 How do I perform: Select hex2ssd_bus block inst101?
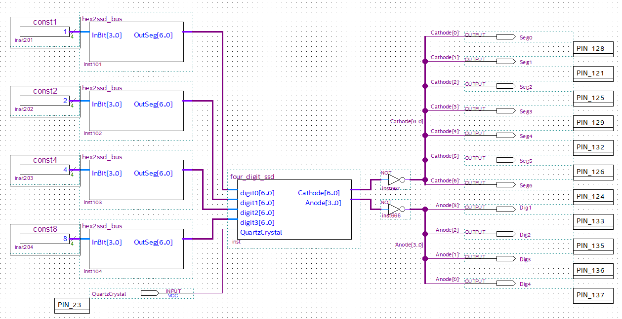point(136,41)
